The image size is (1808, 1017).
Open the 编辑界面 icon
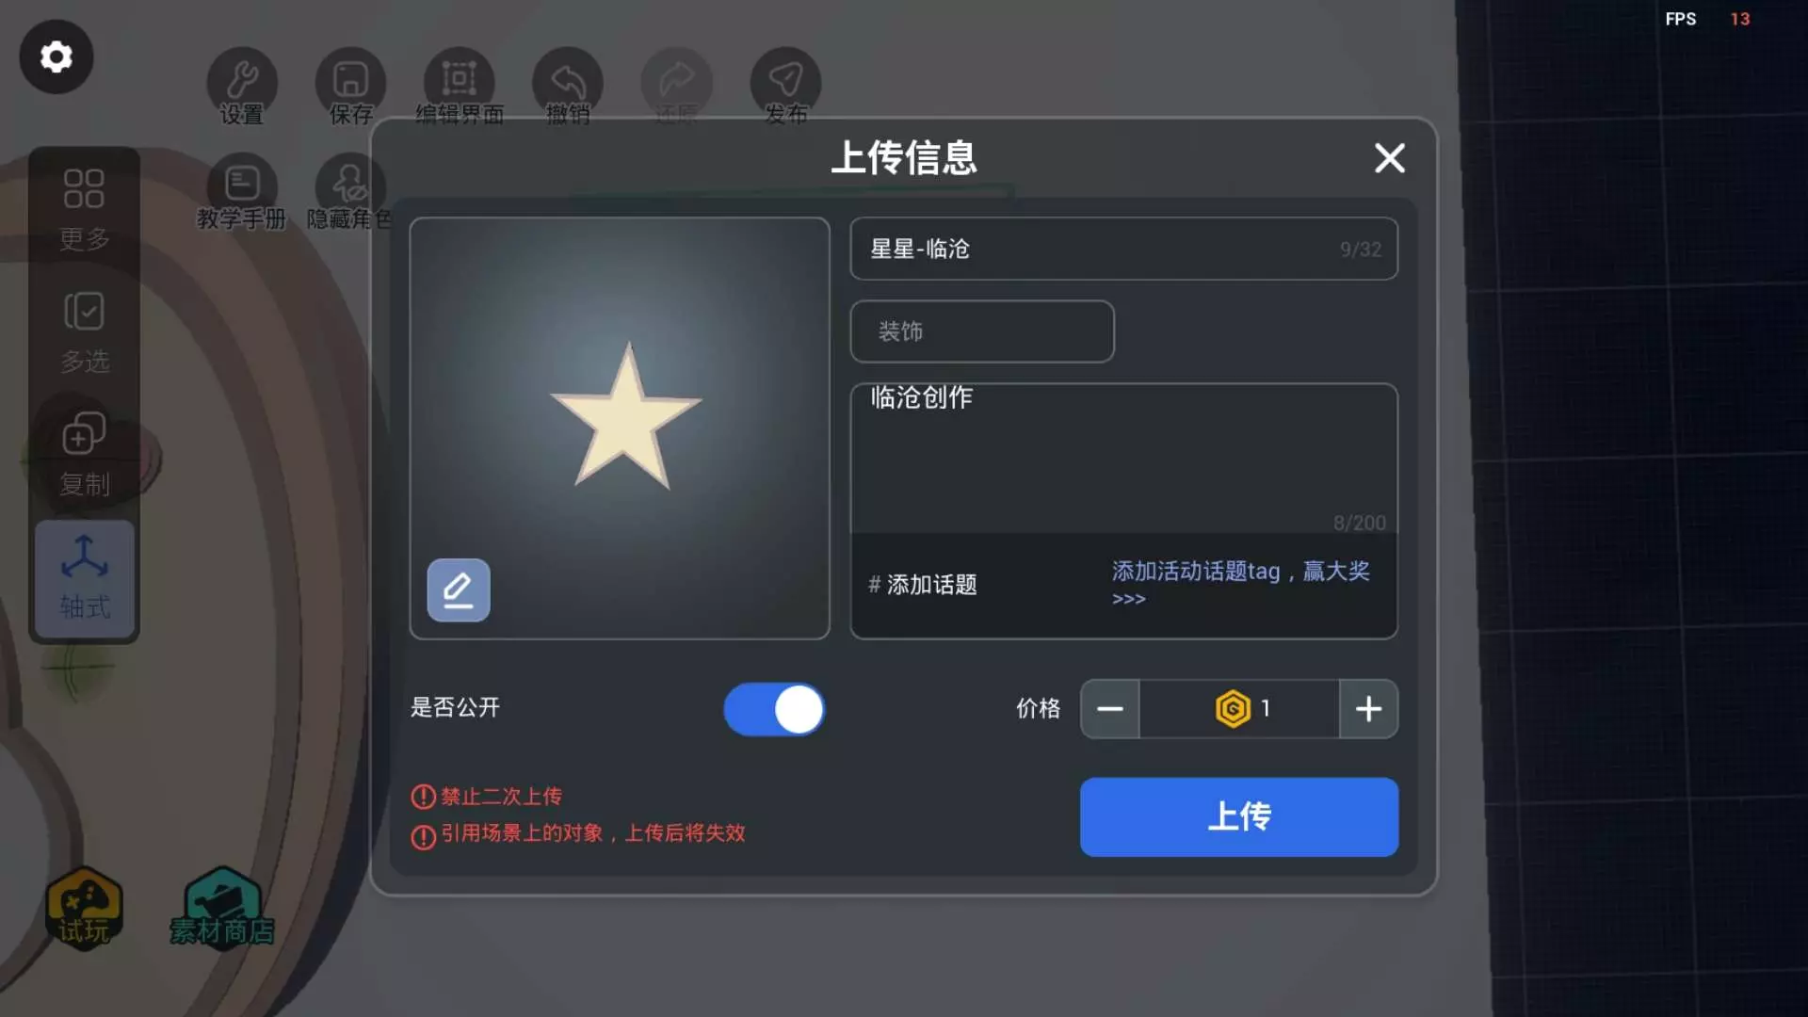(x=460, y=81)
